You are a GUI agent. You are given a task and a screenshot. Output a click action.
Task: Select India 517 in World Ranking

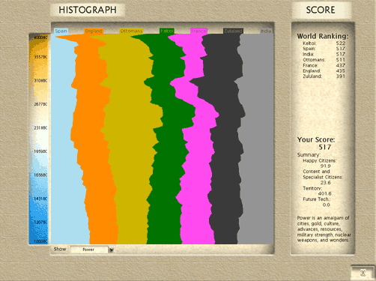[x=324, y=54]
